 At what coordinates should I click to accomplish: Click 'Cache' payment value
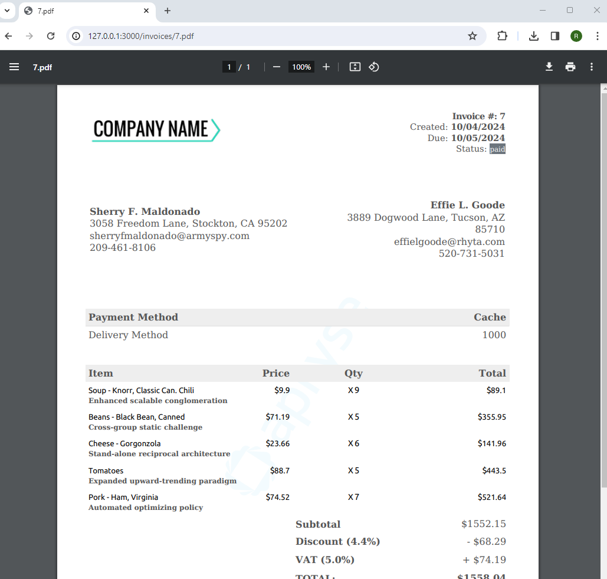coord(490,317)
